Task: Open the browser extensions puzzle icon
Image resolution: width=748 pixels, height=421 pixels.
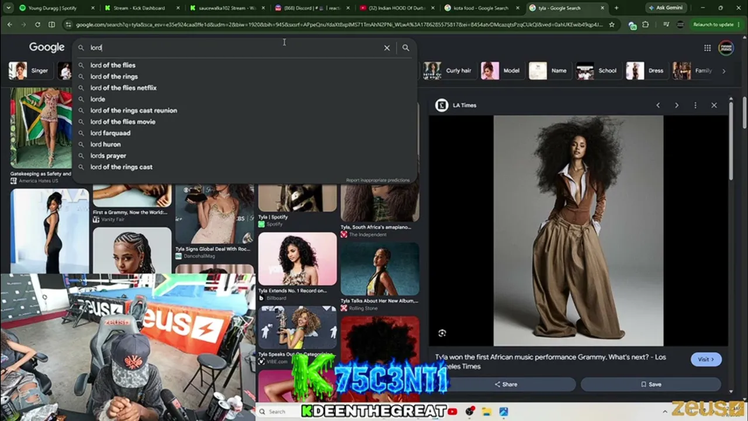Action: pyautogui.click(x=645, y=25)
